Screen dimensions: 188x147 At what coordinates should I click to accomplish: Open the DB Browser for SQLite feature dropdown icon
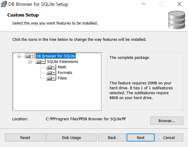(30, 56)
